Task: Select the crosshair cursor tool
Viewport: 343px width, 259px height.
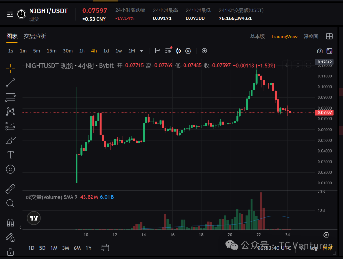Action: (x=10, y=69)
